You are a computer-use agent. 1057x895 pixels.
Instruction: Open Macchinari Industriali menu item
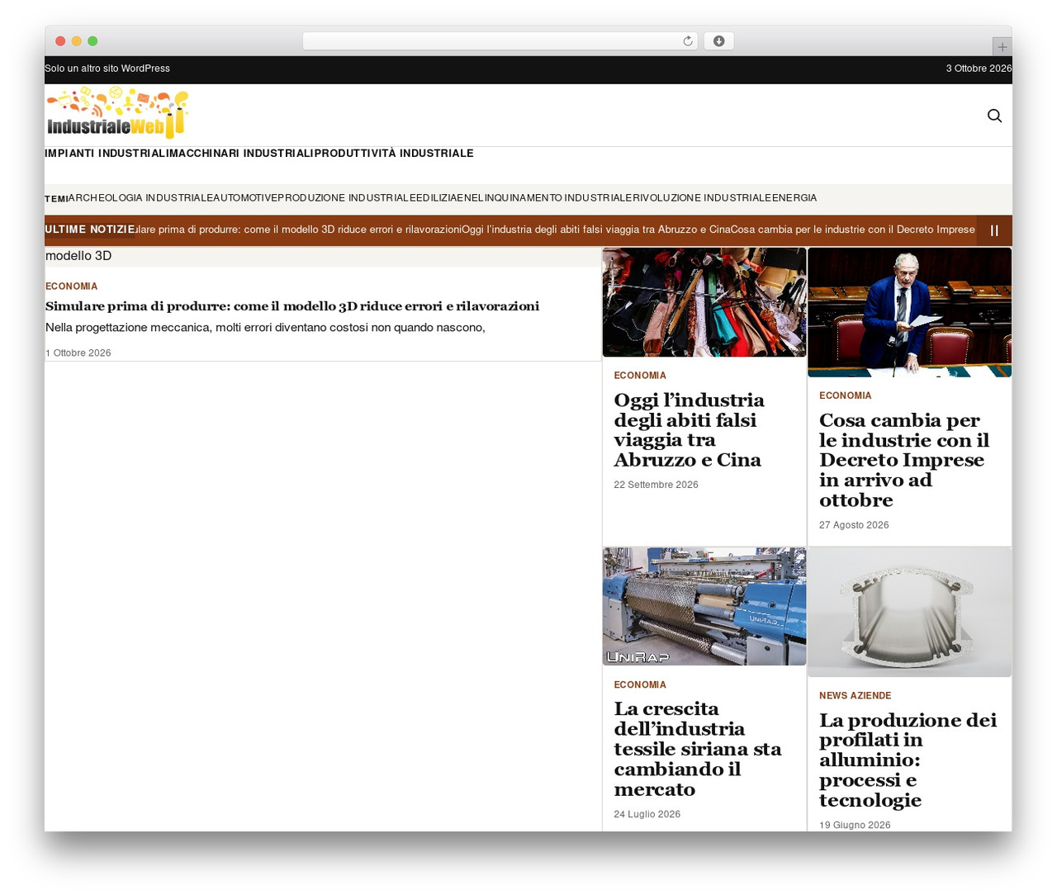click(x=240, y=154)
